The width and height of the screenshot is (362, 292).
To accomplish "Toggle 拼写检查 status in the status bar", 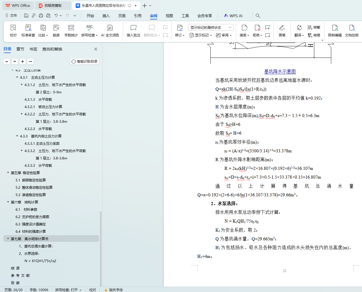I will click(x=68, y=290).
